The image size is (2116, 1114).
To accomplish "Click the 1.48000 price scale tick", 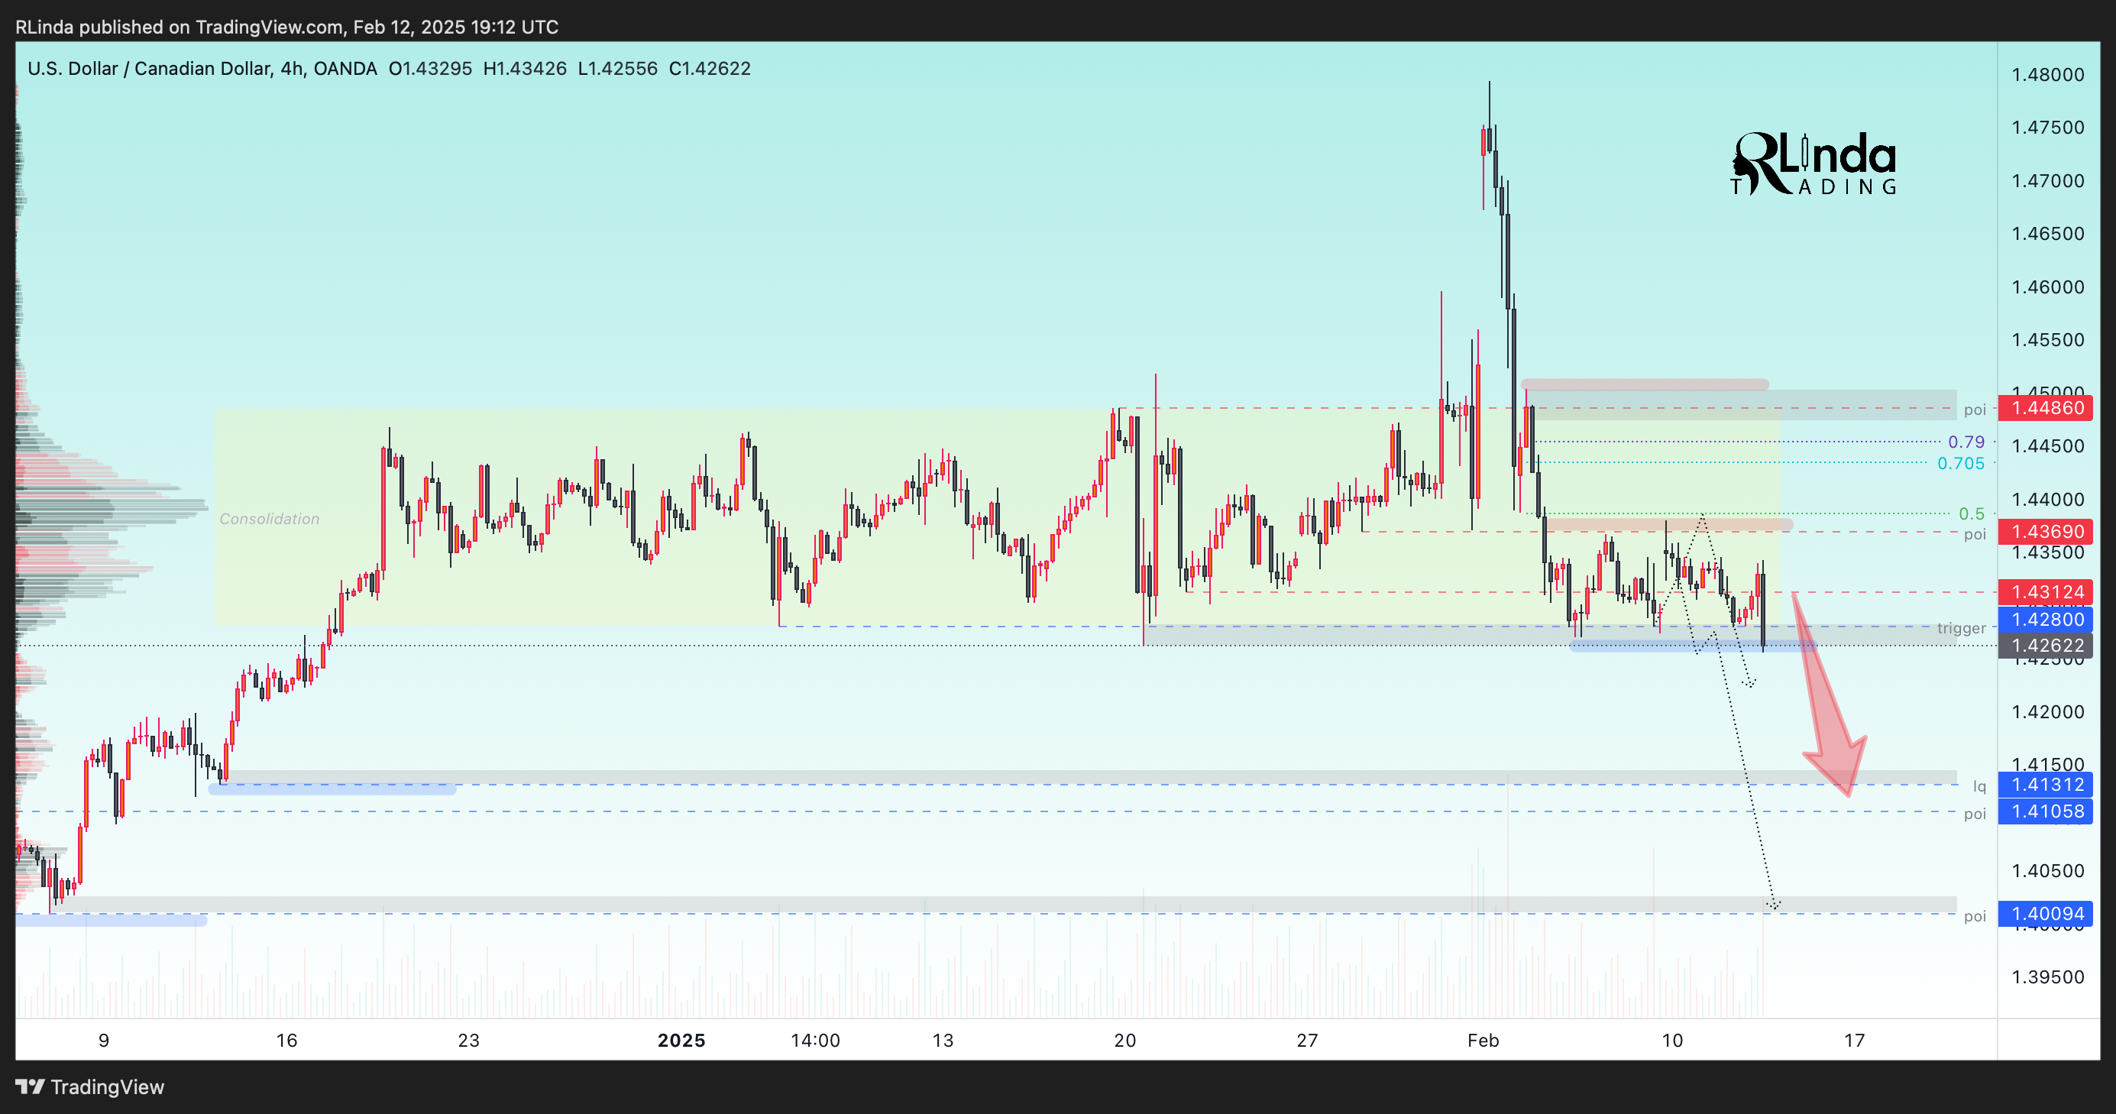I will click(2047, 75).
